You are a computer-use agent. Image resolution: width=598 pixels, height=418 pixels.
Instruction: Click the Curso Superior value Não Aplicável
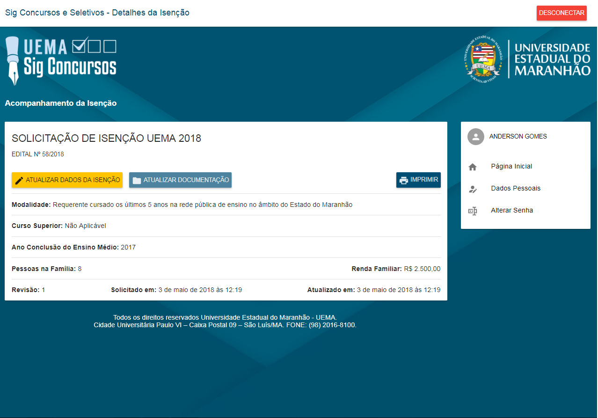pos(86,226)
